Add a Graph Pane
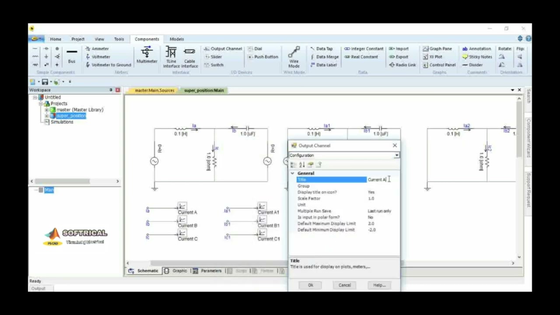The width and height of the screenshot is (560, 315). click(x=437, y=49)
